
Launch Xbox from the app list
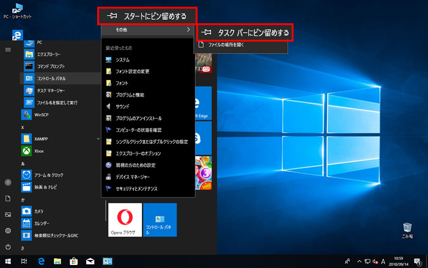[x=60, y=151]
